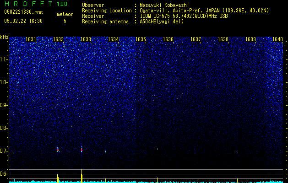The height and width of the screenshot is (183, 288).
Task: Click the 1640 time axis label
Action: [277, 39]
